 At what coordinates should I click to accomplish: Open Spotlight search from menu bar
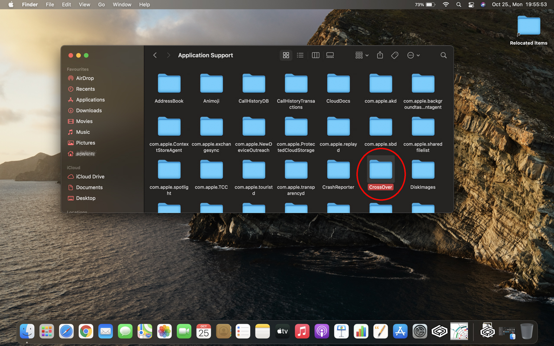pyautogui.click(x=459, y=5)
